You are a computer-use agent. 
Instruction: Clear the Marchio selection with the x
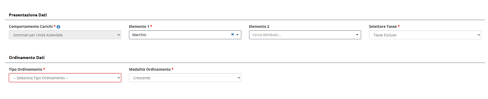click(x=232, y=34)
